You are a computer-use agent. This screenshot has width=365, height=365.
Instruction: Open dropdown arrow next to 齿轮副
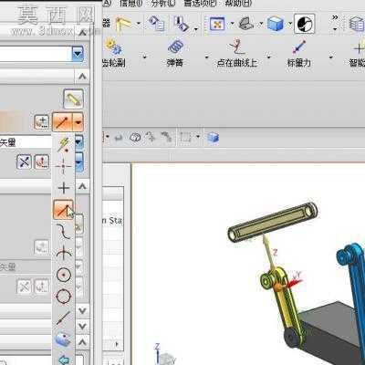coord(145,57)
